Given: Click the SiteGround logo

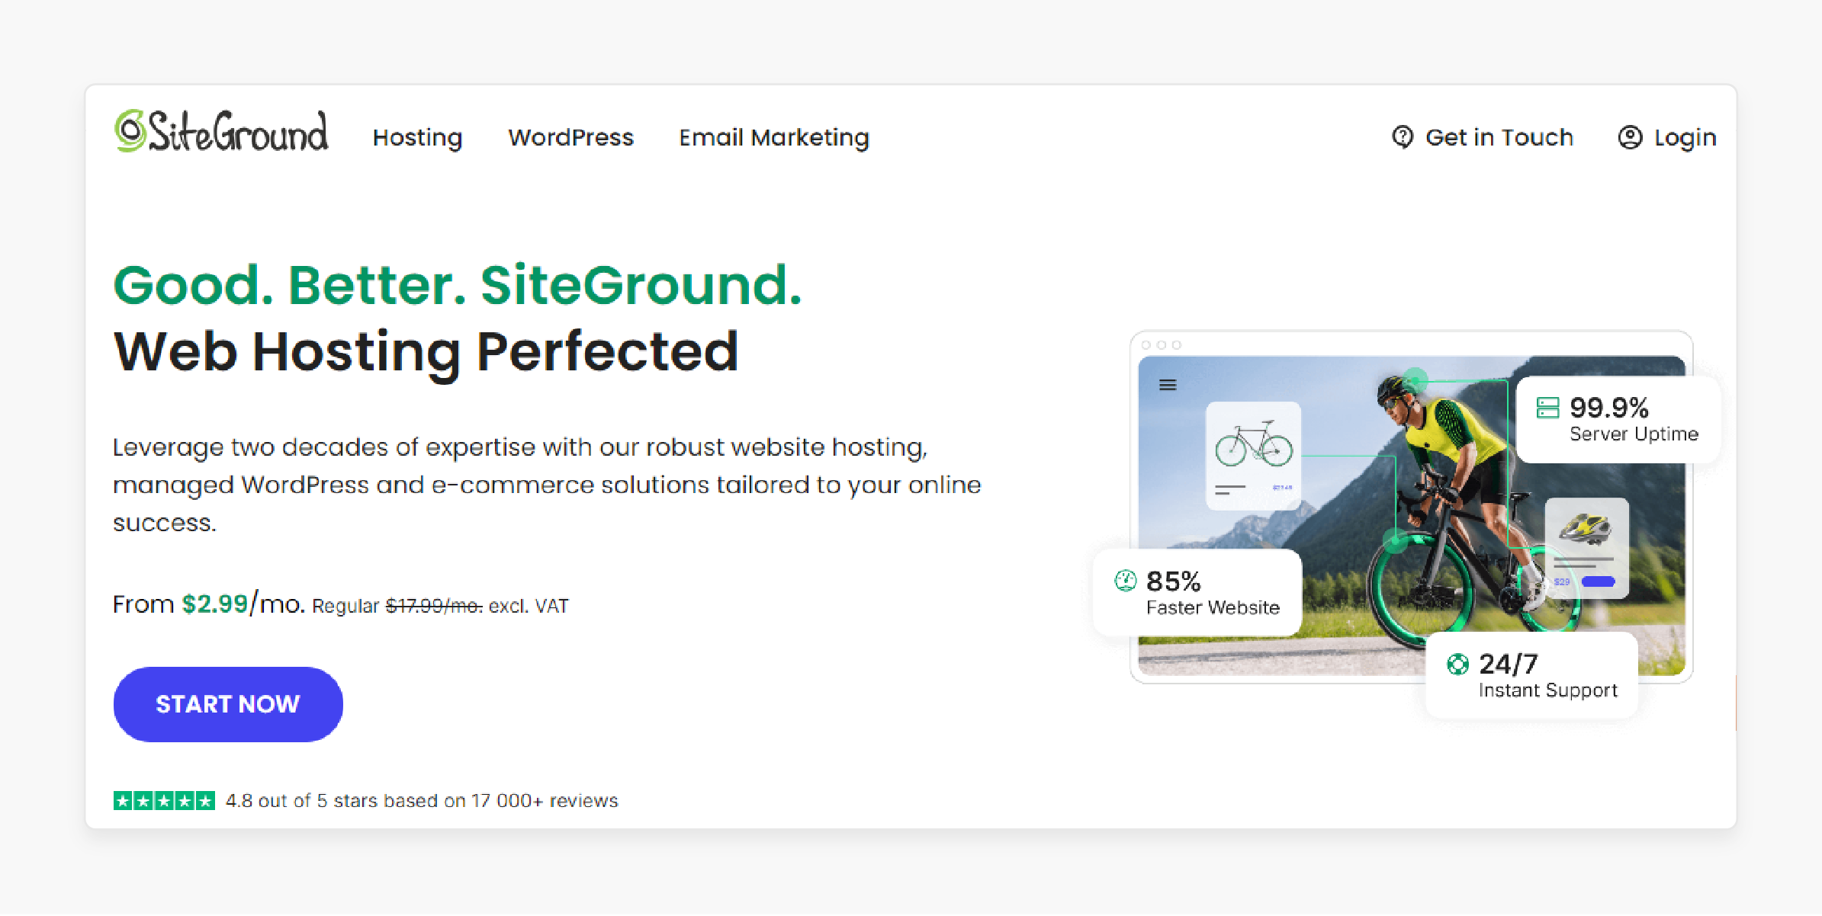Looking at the screenshot, I should 221,131.
